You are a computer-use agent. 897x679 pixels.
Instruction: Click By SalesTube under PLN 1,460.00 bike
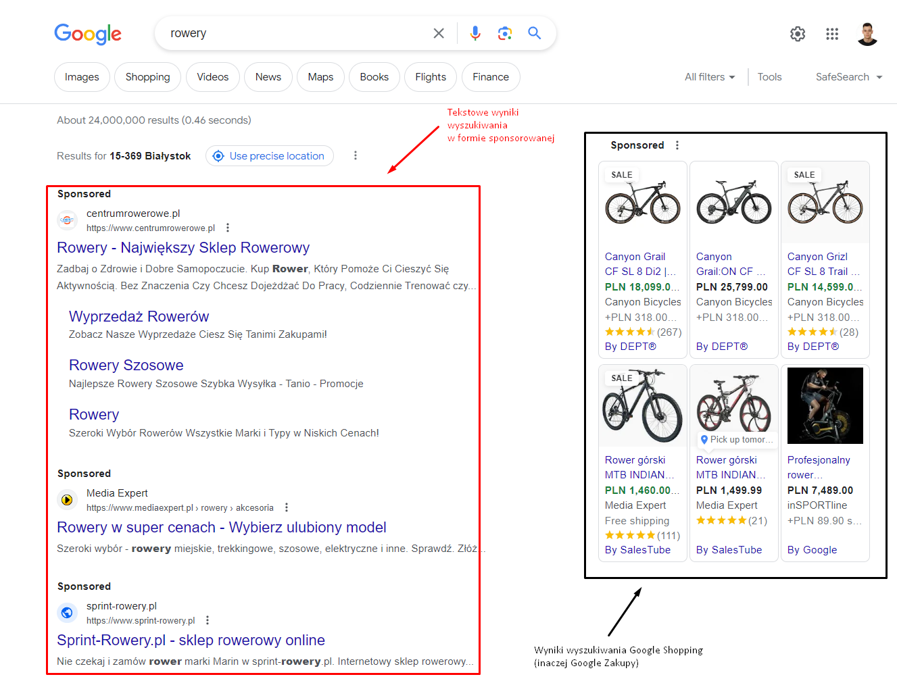click(637, 550)
